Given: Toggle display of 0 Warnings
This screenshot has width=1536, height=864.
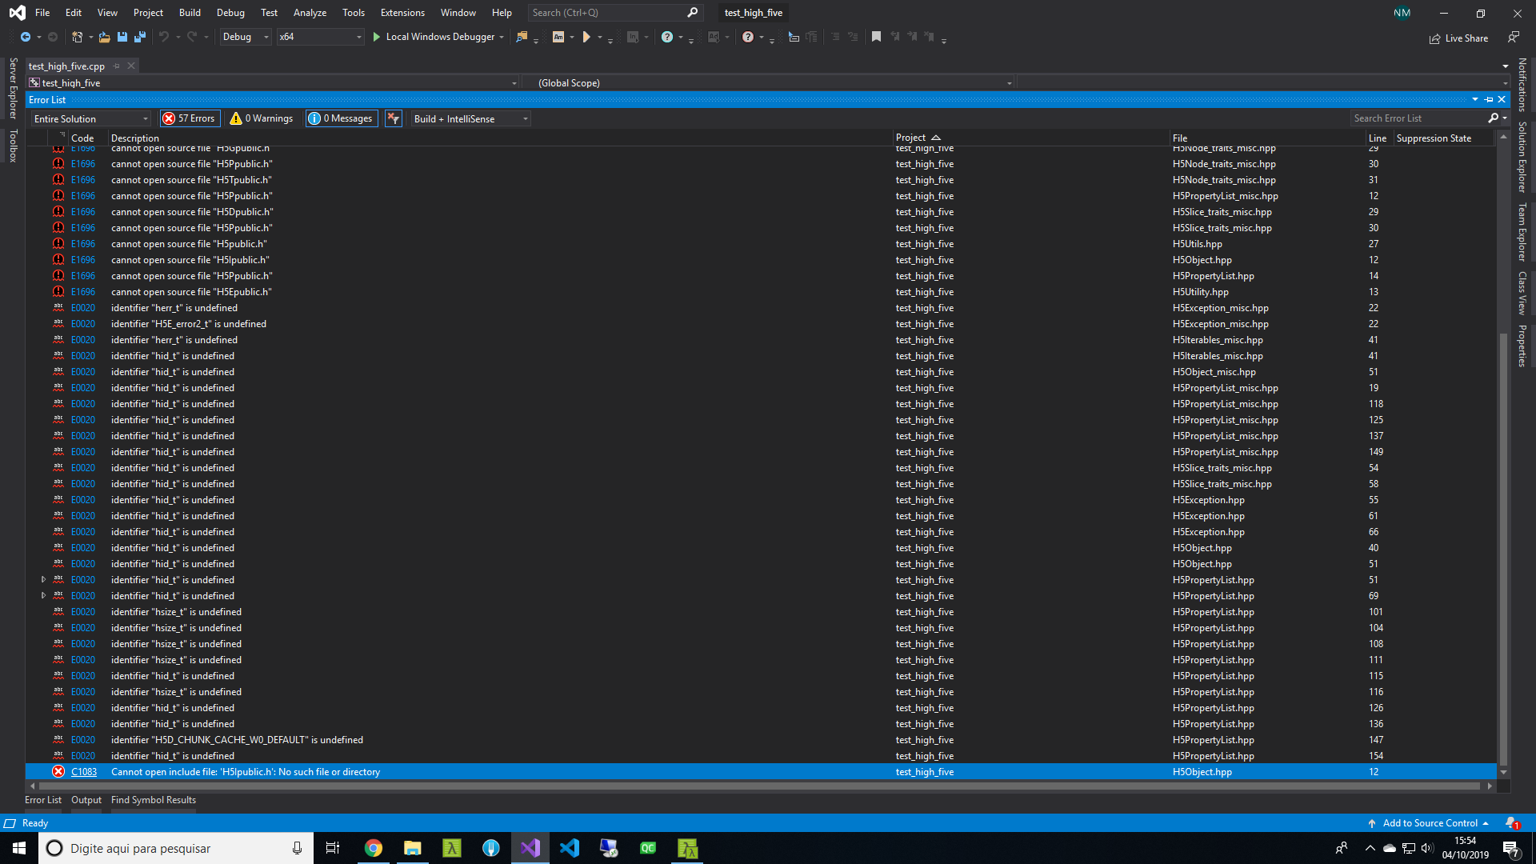Looking at the screenshot, I should 261,118.
